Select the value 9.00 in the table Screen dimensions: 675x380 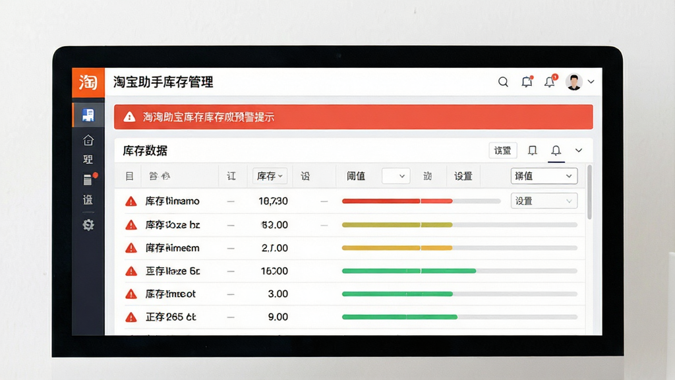(x=278, y=317)
